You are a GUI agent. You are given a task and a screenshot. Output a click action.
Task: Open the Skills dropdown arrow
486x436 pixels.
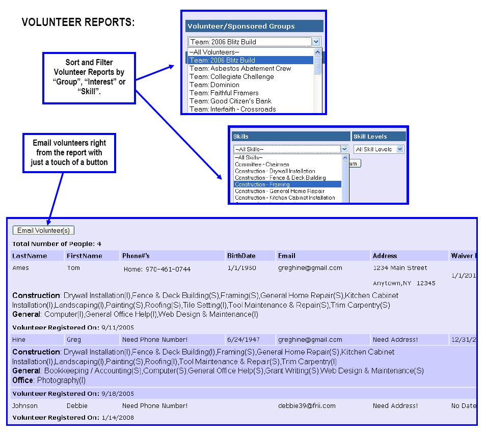click(344, 149)
